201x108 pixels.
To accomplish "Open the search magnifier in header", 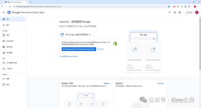I will (x=170, y=13).
